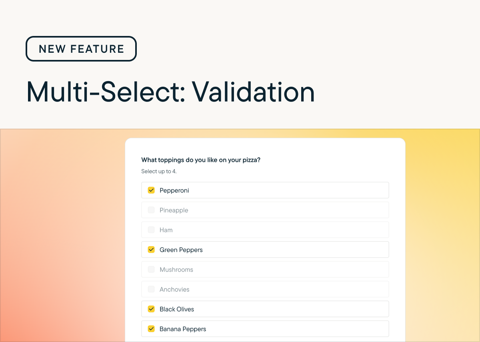Check the Pineapple checkbox

(x=151, y=210)
